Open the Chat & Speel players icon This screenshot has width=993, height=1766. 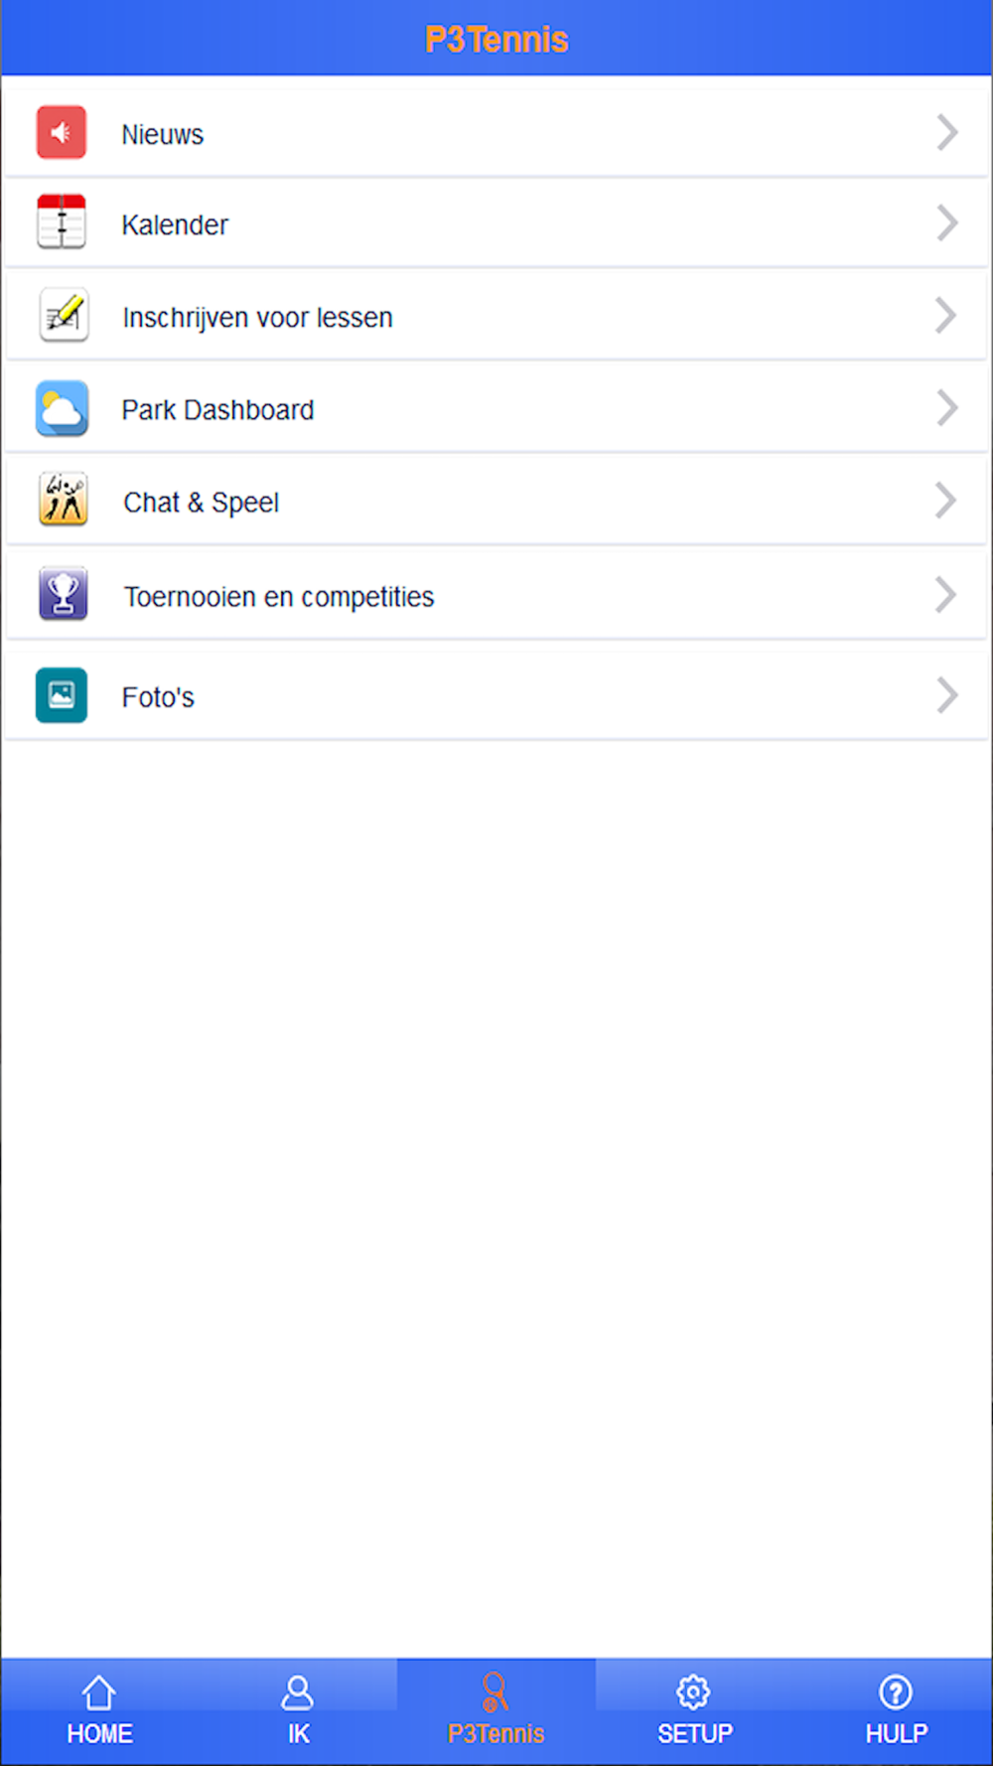pos(64,499)
